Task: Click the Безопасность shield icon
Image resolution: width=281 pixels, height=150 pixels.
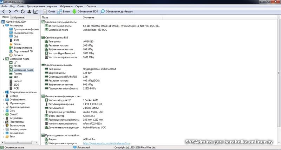Action: pos(7,126)
